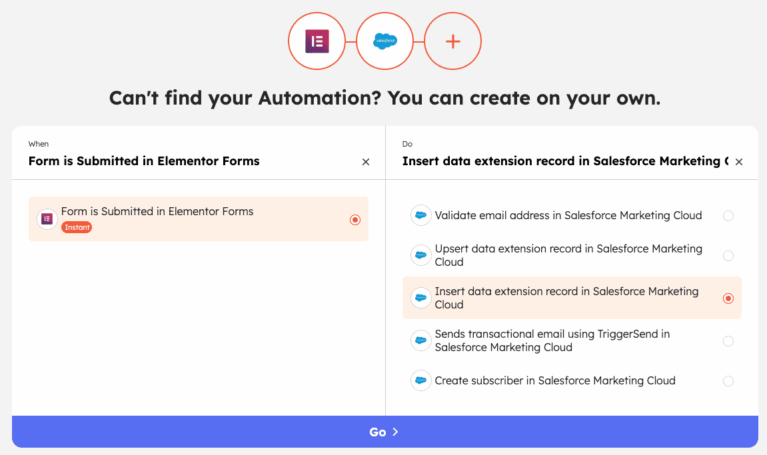Click the Salesforce icon next to Upsert data extension record

420,255
